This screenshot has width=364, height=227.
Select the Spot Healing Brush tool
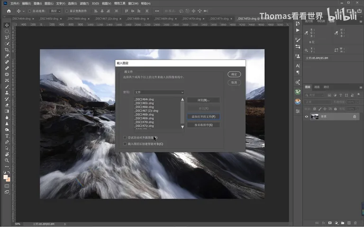7,62
